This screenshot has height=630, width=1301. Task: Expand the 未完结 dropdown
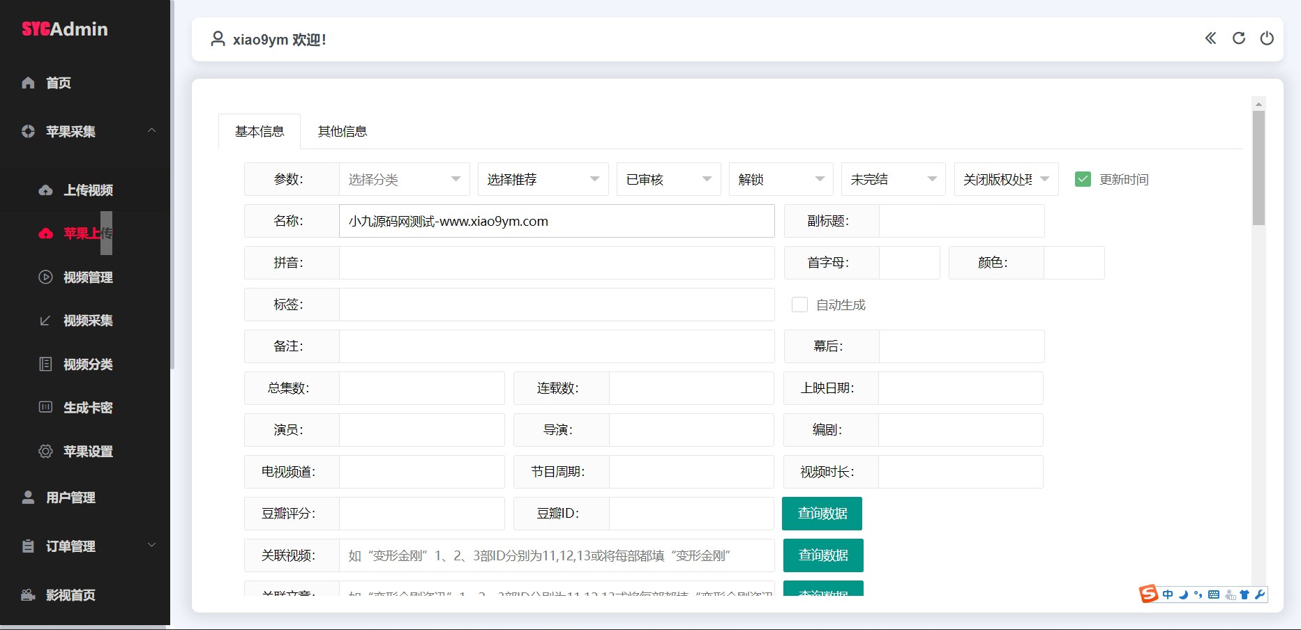893,179
